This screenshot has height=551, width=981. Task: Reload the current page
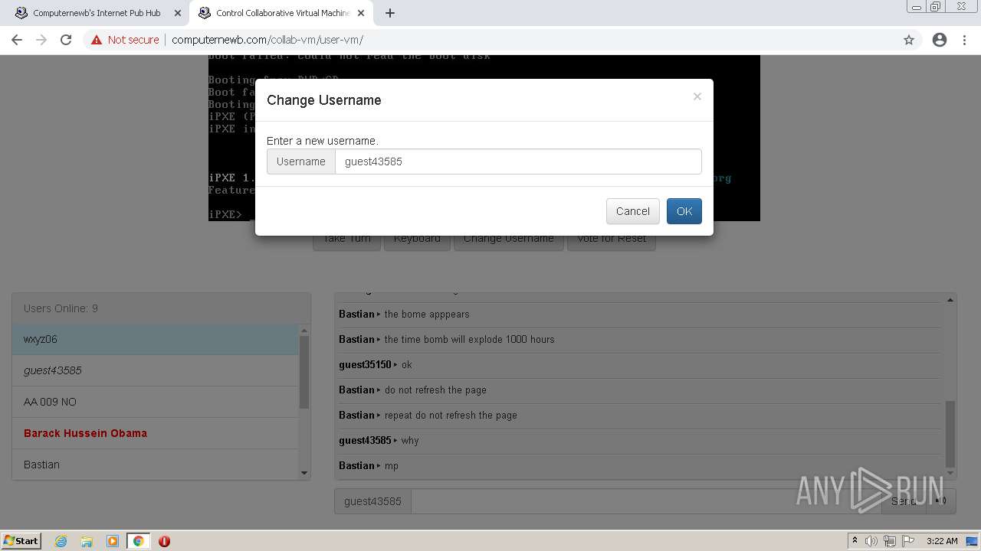pos(66,40)
